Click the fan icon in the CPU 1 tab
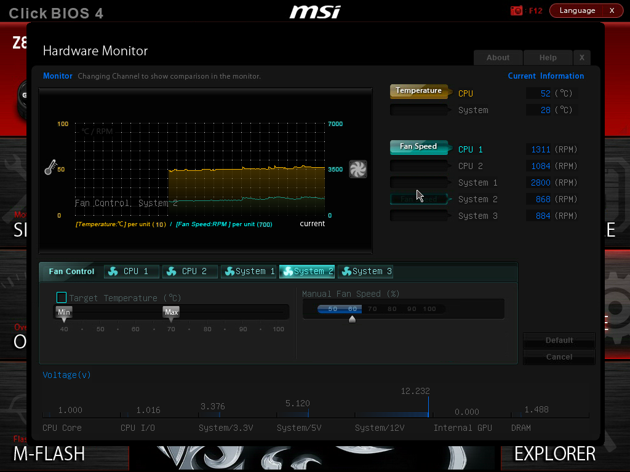Viewport: 630px width, 472px height. [x=113, y=272]
